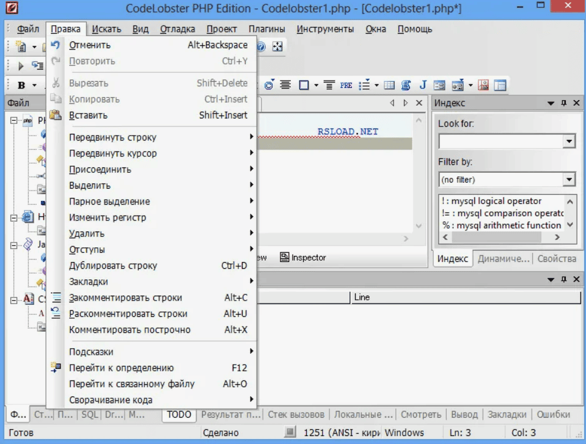Viewport: 586px width, 444px height.
Task: Open the Файл menu
Action: 28,29
